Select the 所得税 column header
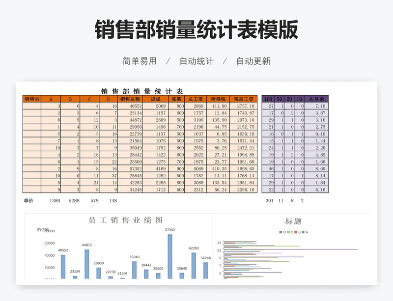The width and height of the screenshot is (393, 301). (x=218, y=99)
